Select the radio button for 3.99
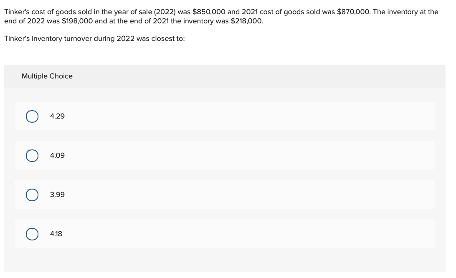The width and height of the screenshot is (456, 278). (x=32, y=195)
